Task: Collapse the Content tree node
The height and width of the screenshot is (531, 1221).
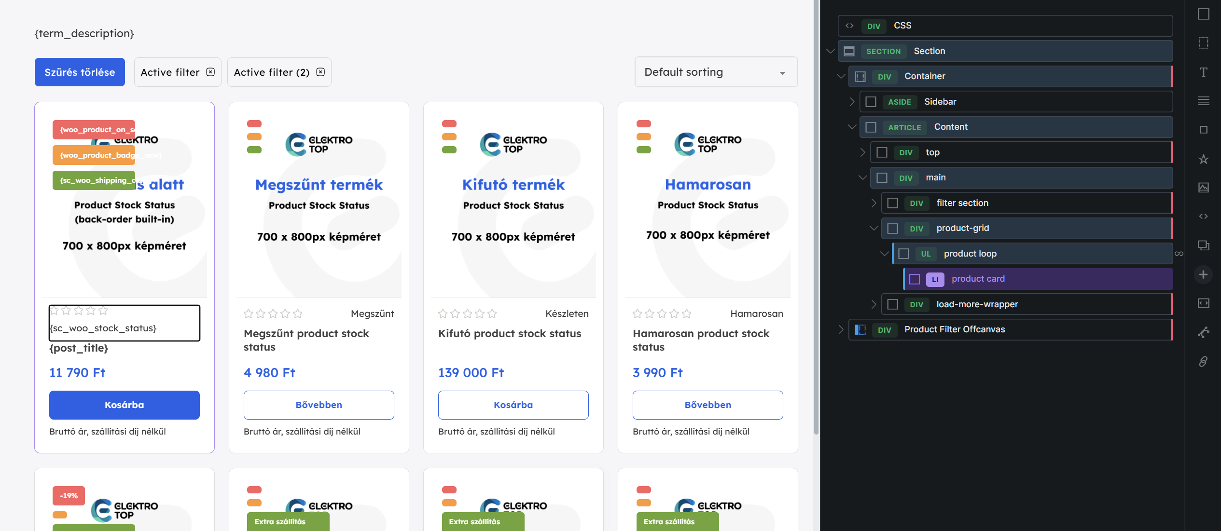Action: (x=852, y=127)
